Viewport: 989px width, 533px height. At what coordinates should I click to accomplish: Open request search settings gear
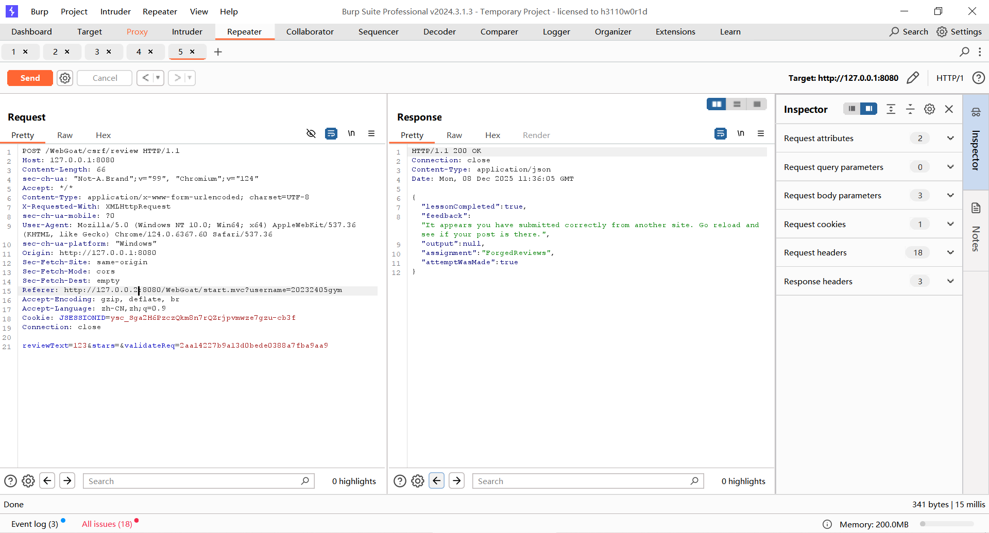[28, 481]
